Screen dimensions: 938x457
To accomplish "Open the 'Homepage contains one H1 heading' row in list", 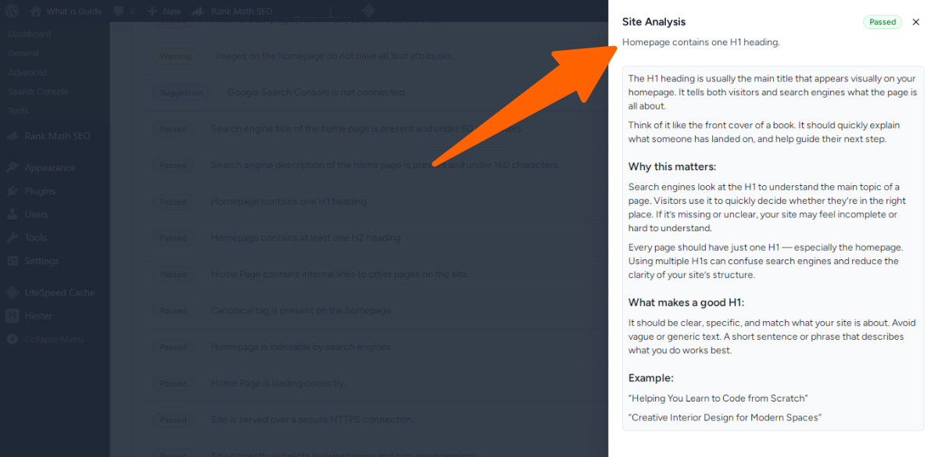I will (x=289, y=202).
